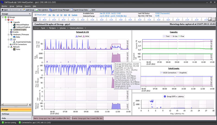Open a New Window via toolbar icon
Image resolution: width=217 pixels, height=125 pixels.
[x=37, y=10]
